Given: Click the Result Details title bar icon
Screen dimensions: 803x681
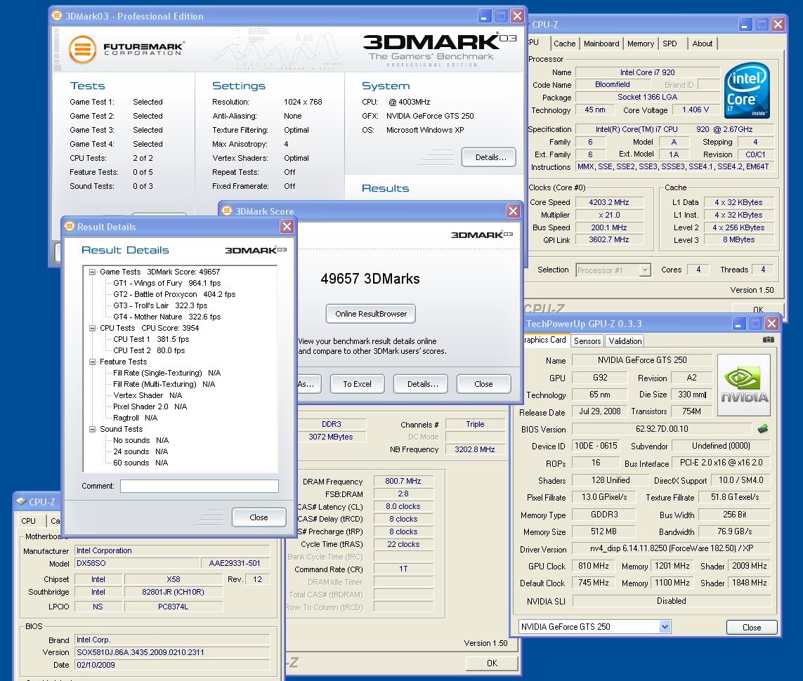Looking at the screenshot, I should (70, 226).
